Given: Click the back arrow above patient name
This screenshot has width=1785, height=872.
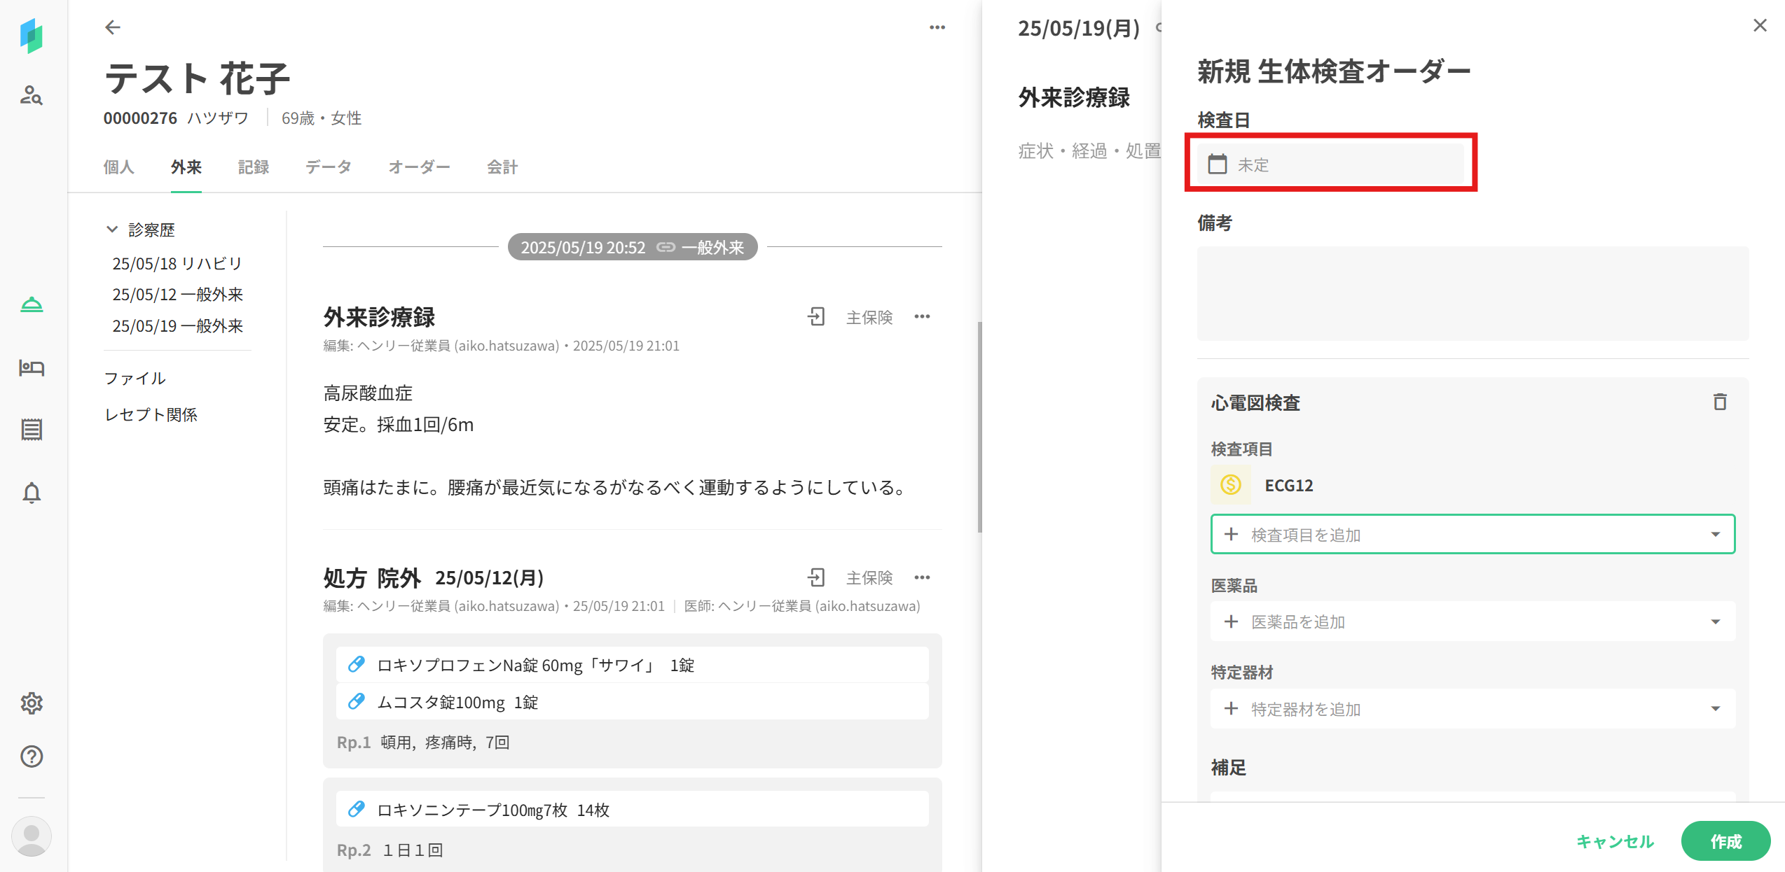Looking at the screenshot, I should 113,27.
